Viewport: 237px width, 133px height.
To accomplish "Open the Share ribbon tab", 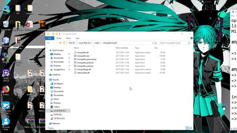I will [x=68, y=38].
